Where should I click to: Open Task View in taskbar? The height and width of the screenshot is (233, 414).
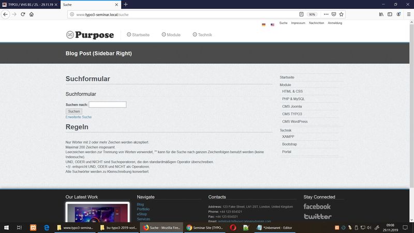19,227
